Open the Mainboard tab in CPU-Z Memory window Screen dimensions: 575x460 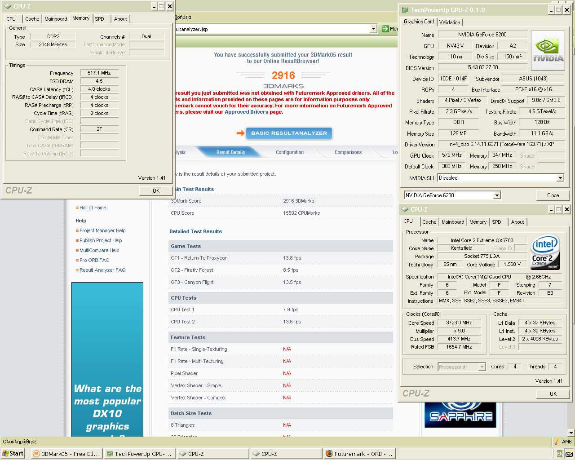56,19
